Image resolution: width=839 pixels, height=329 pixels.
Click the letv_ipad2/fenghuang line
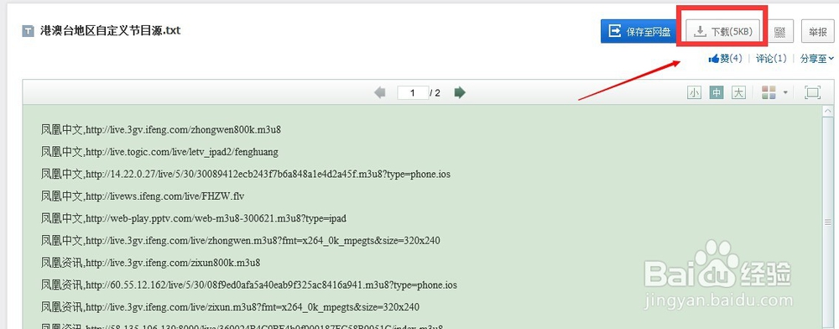[159, 152]
